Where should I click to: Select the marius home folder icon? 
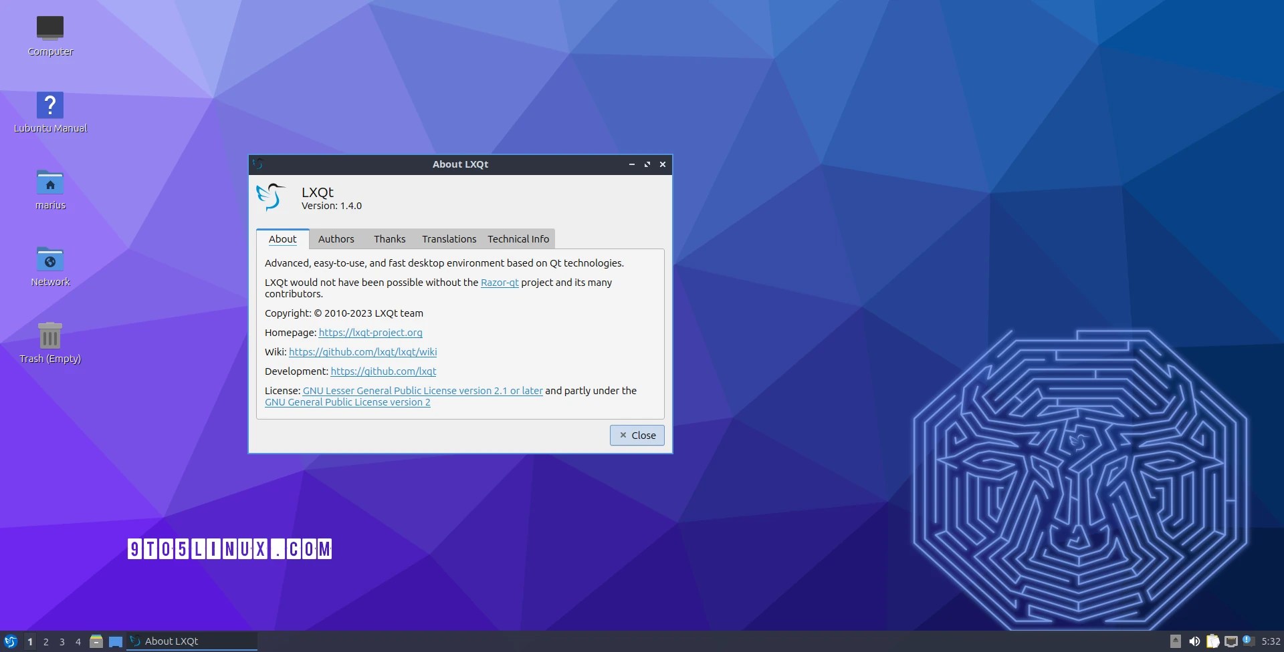point(50,190)
